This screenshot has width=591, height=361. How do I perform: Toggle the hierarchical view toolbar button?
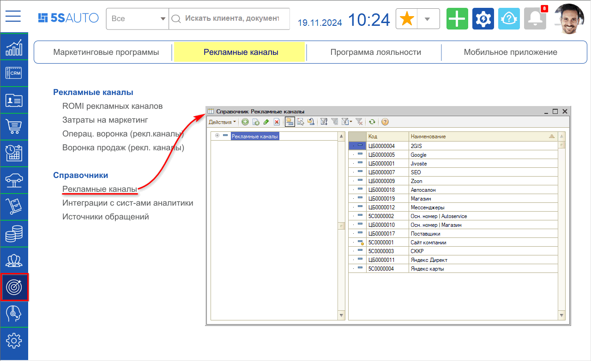pos(290,122)
